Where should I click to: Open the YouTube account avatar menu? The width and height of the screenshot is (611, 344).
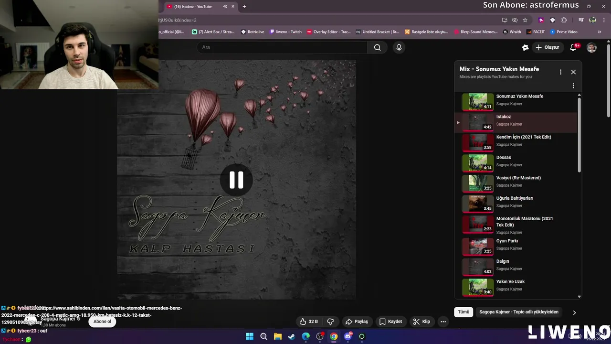coord(591,47)
